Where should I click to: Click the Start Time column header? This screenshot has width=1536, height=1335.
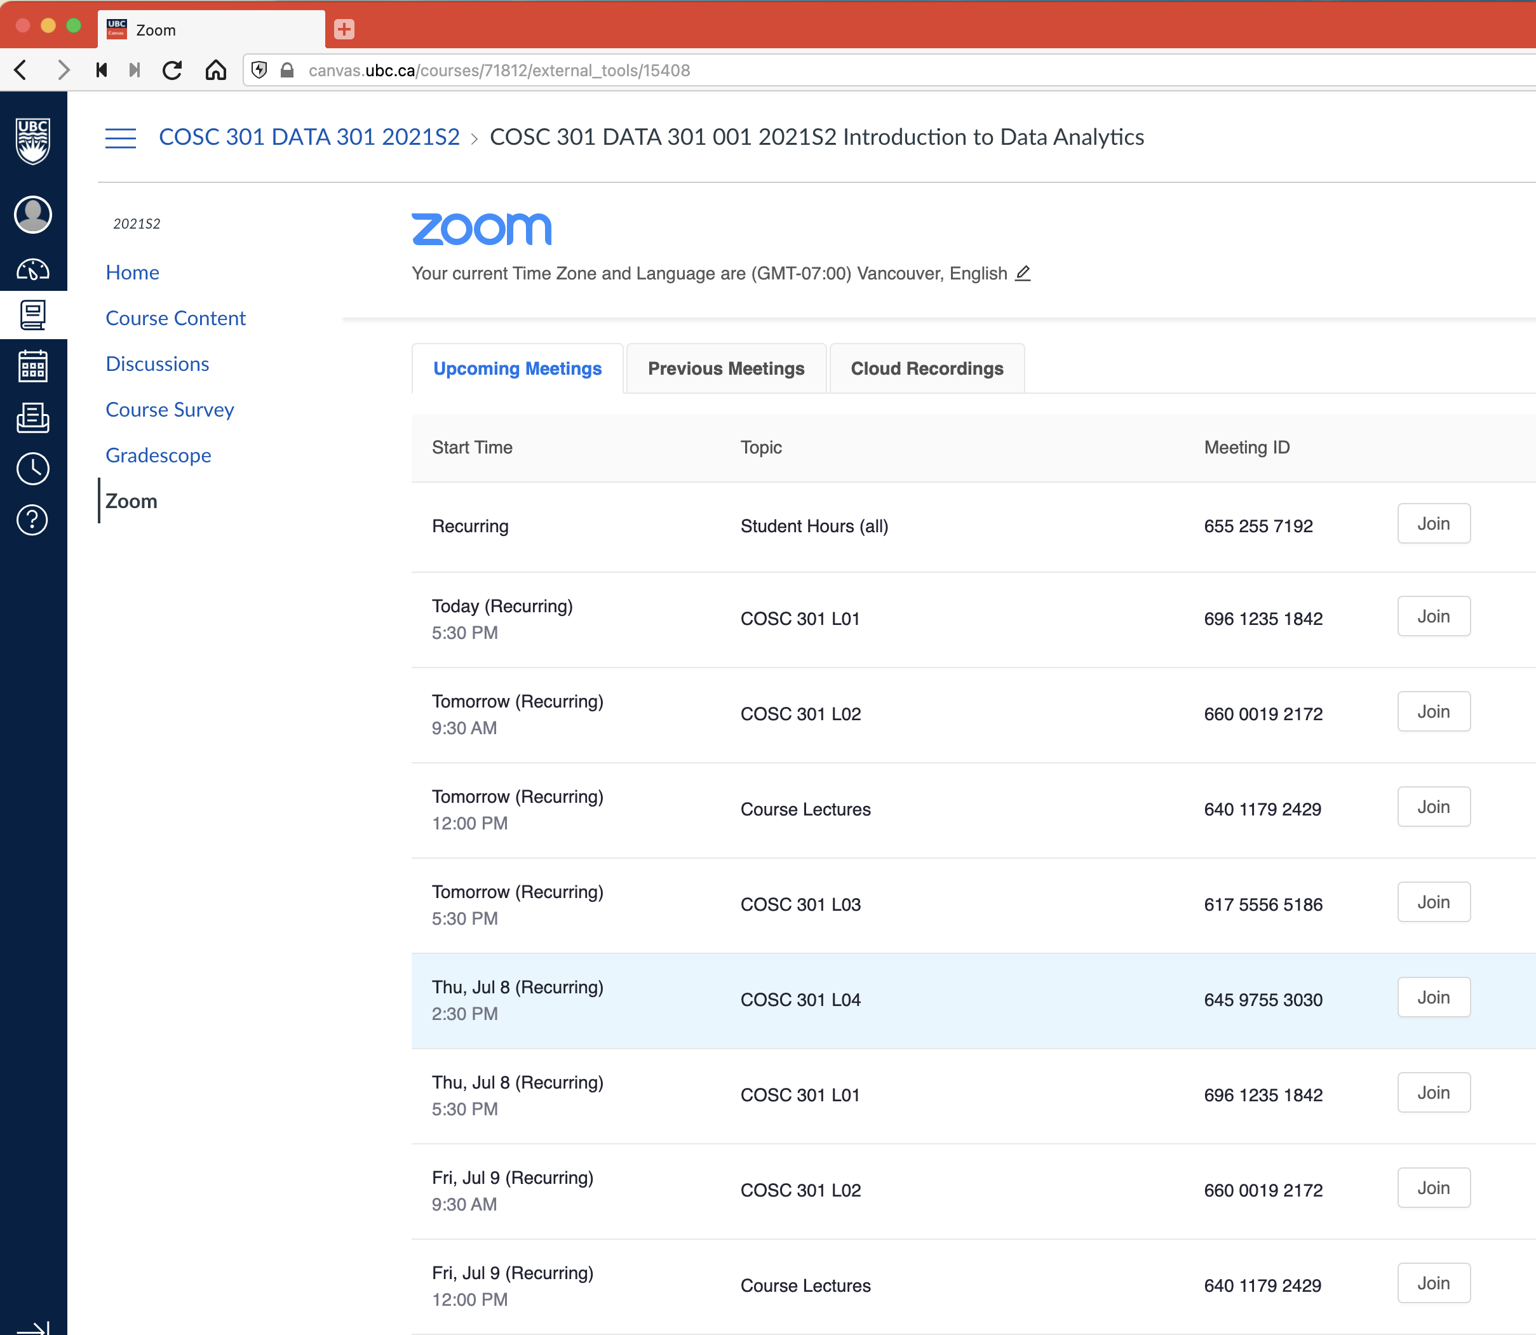(x=472, y=447)
